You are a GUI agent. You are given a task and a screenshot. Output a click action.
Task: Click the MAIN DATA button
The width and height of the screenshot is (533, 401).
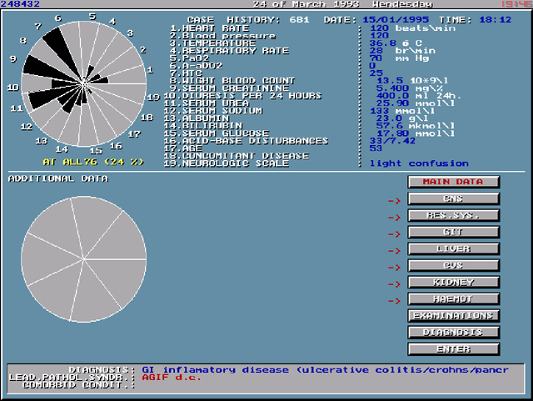point(453,182)
